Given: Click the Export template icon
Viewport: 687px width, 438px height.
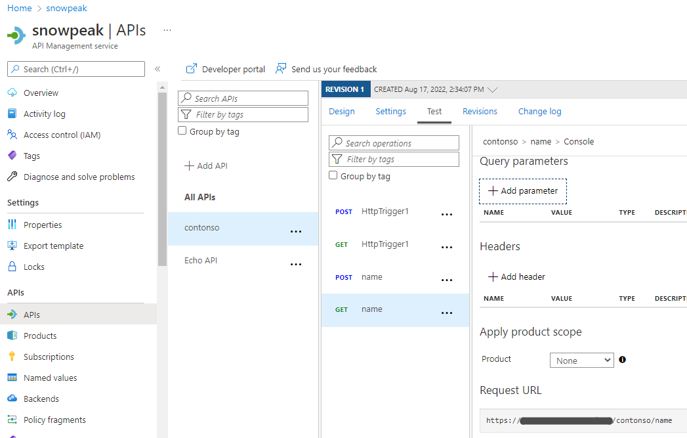Looking at the screenshot, I should (x=12, y=246).
